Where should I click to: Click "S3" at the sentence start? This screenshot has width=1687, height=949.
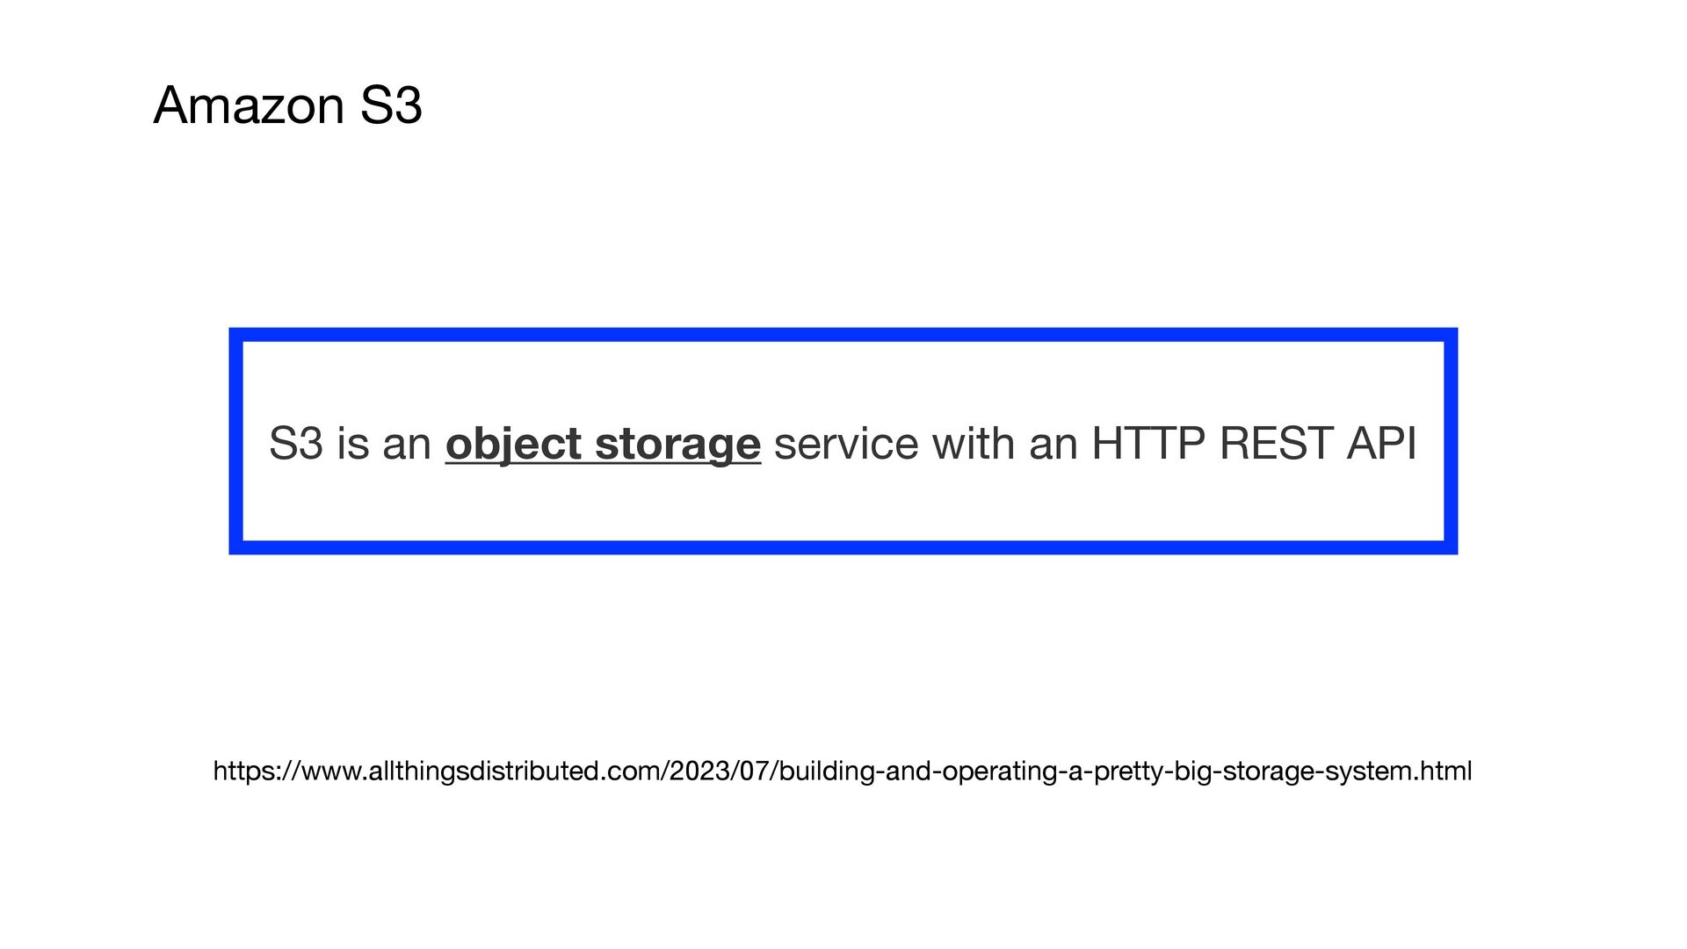pyautogui.click(x=296, y=443)
